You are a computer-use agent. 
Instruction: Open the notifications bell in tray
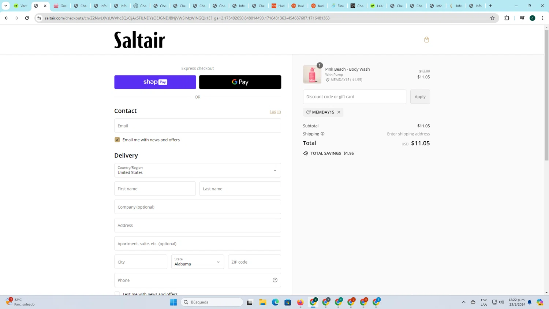click(530, 302)
